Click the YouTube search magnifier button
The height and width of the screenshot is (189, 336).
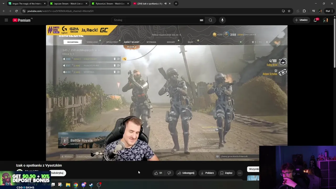(x=211, y=20)
